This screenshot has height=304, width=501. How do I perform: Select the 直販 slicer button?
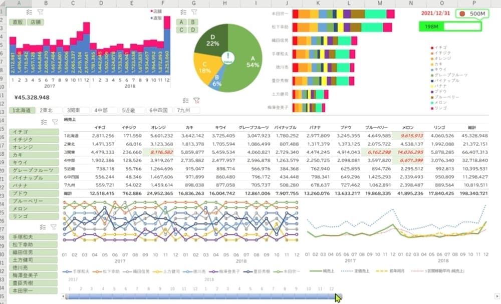click(18, 23)
